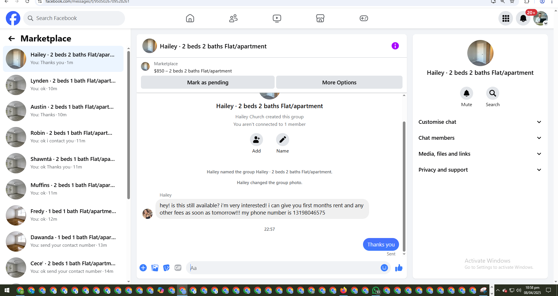This screenshot has width=558, height=296.
Task: Mute the conversation with bell icon
Action: point(466,93)
